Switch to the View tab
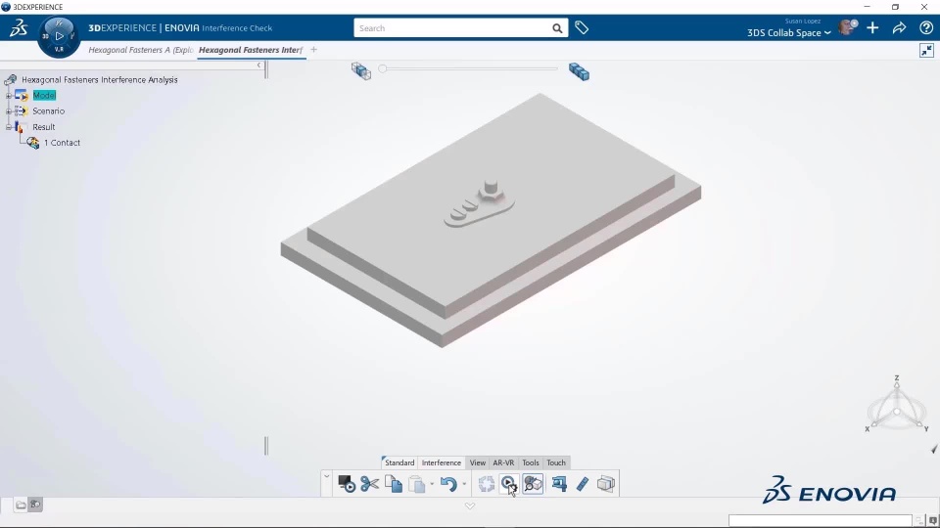This screenshot has height=528, width=940. tap(477, 462)
